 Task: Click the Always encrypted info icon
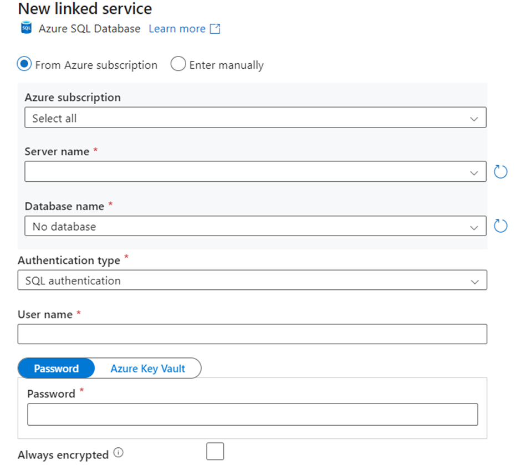tap(118, 453)
